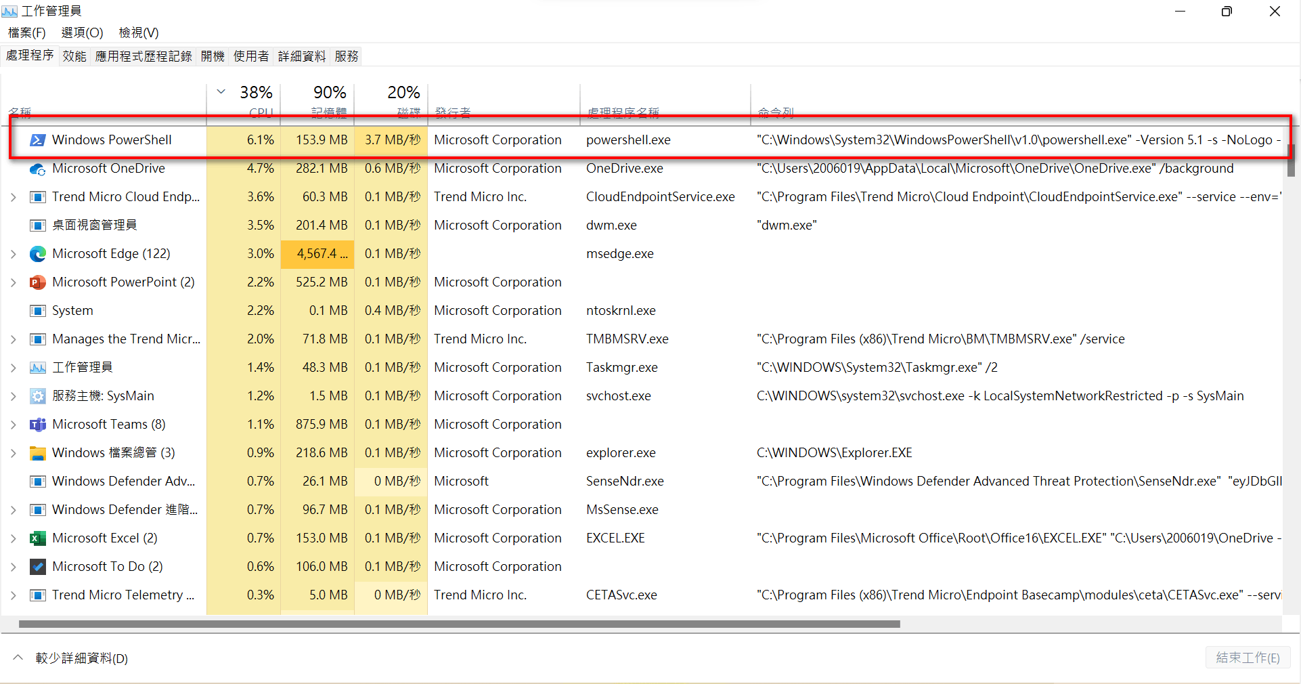The image size is (1301, 684).
Task: Expand the Microsoft PowerPoint (2) group
Action: [x=14, y=282]
